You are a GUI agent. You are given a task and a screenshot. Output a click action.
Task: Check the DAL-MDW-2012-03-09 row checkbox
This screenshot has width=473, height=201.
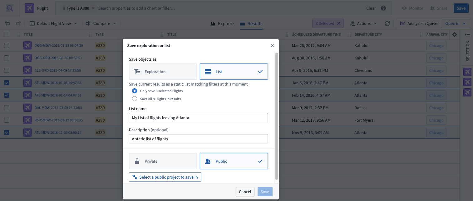7,108
